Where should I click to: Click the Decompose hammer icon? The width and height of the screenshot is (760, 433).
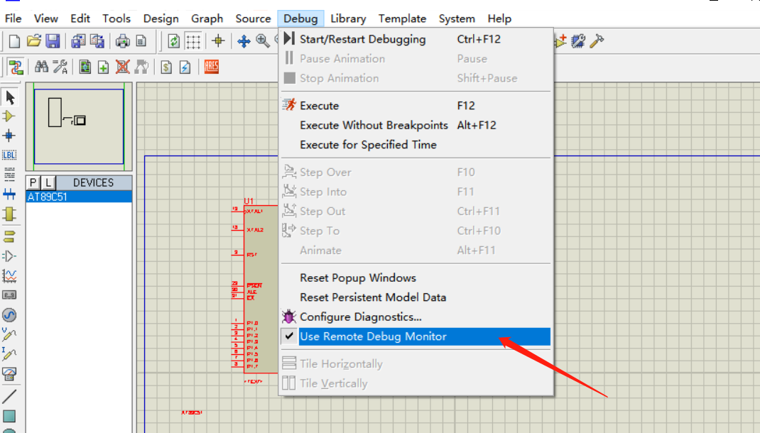[x=597, y=41]
